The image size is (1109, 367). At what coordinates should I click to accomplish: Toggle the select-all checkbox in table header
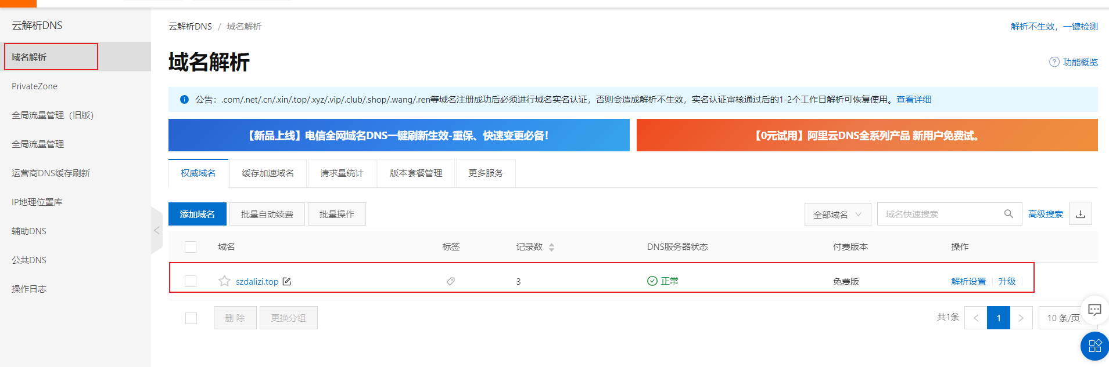[191, 247]
